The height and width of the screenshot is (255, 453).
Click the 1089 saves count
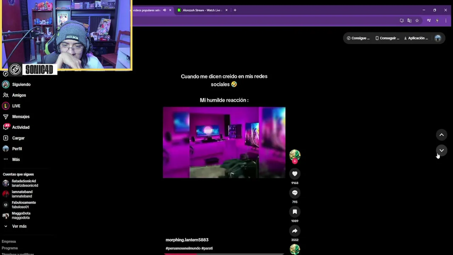click(295, 221)
